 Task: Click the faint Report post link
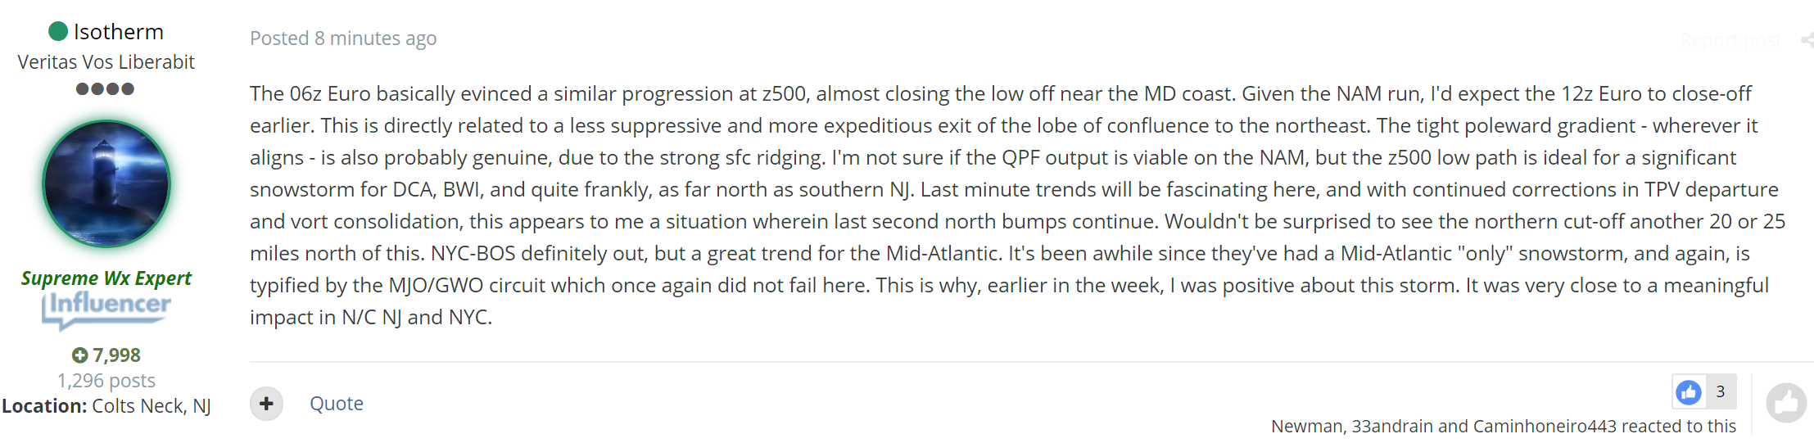pyautogui.click(x=1730, y=40)
